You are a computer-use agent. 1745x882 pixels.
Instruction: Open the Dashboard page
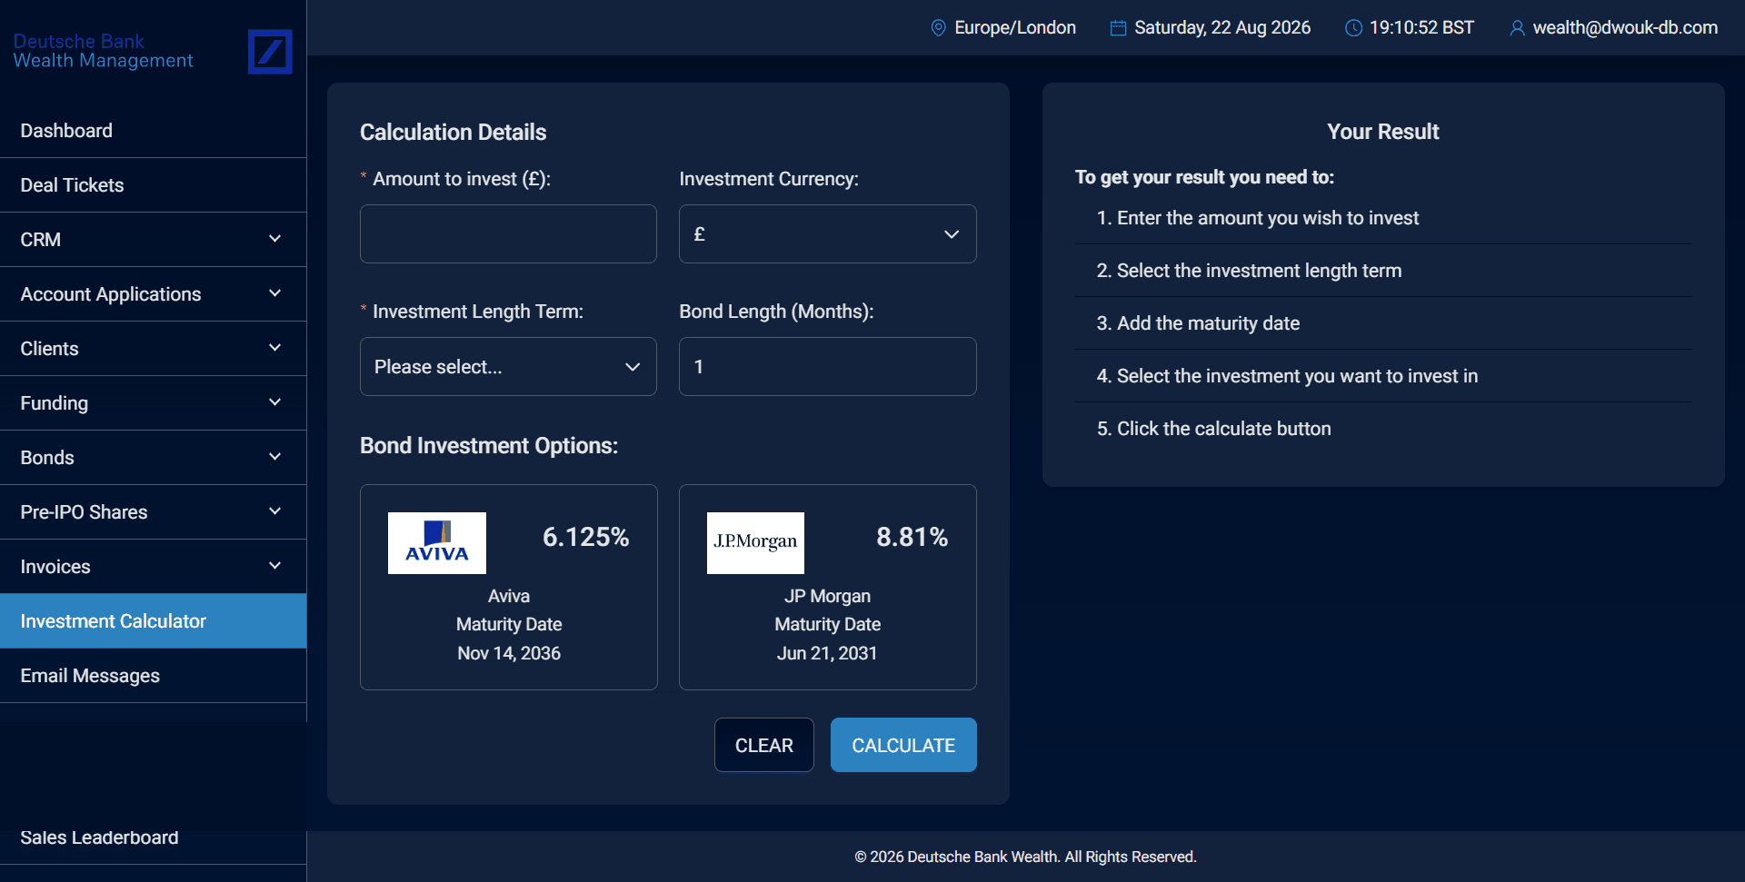[x=153, y=131]
